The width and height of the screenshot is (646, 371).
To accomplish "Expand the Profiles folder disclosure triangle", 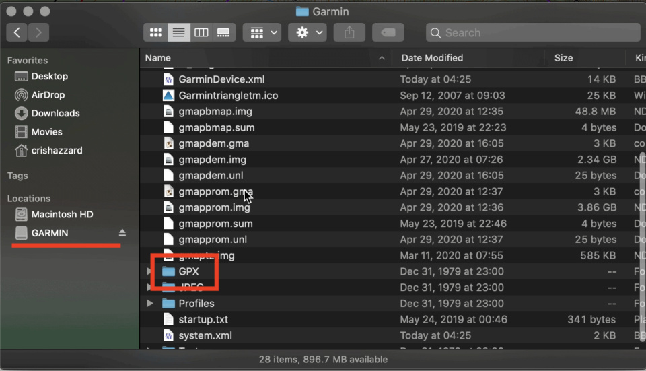I will [149, 303].
